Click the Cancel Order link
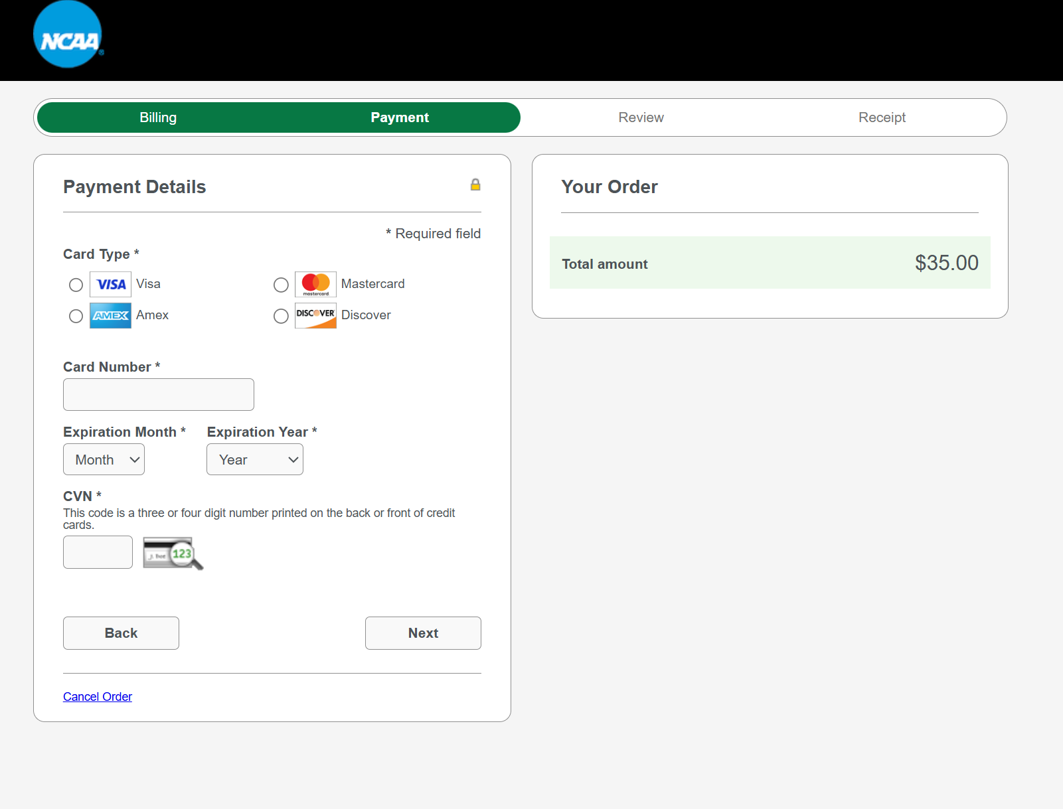The width and height of the screenshot is (1063, 809). (x=98, y=697)
